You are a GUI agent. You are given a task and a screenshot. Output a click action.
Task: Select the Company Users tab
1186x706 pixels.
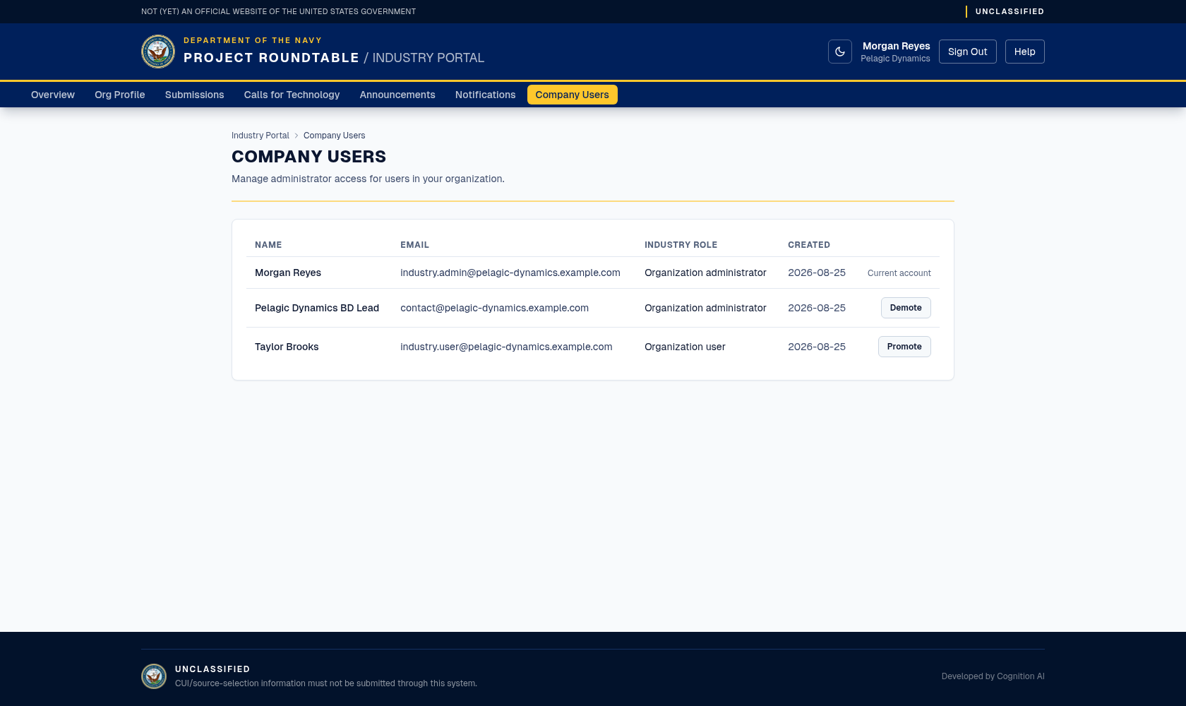(x=573, y=95)
